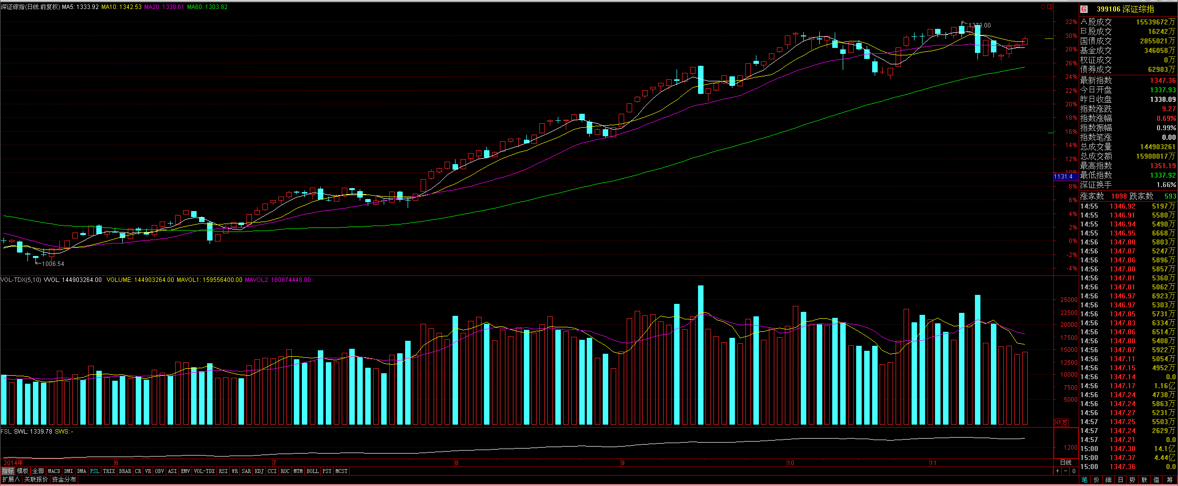Switch indicator to EMV
Viewport: 1178px width, 486px height.
[186, 471]
